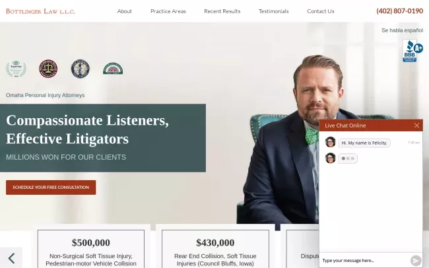Click the chat message input field

[364, 260]
